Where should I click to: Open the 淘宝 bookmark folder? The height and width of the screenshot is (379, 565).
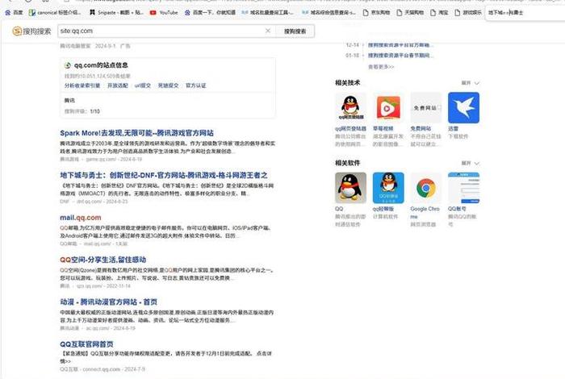pyautogui.click(x=439, y=13)
